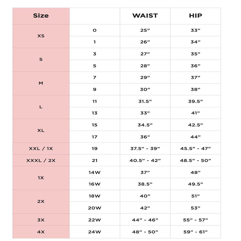This screenshot has width=241, height=241.
Task: Select the WAIST column header
Action: pyautogui.click(x=145, y=16)
